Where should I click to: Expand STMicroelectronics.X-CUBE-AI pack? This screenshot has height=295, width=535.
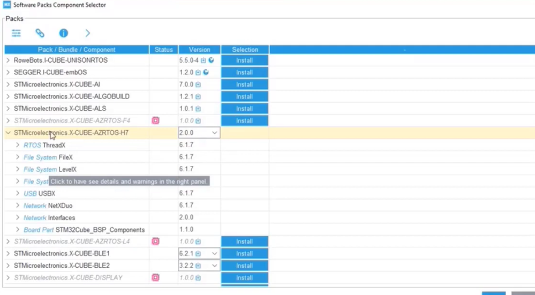[x=8, y=85]
